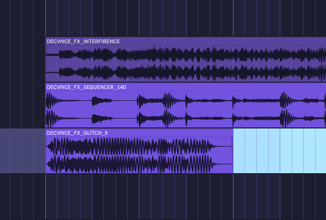The width and height of the screenshot is (326, 220).
Task: Select the DECVNCE_FX_GLITCH_5 clip title bar
Action: point(139,133)
